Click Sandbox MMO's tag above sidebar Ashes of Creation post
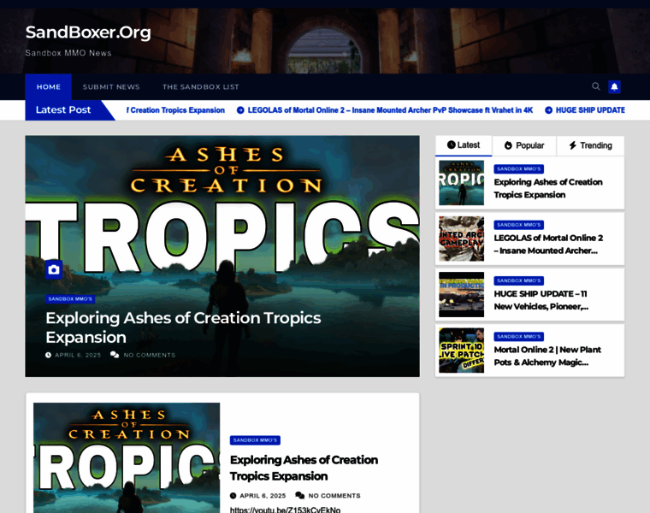Image resolution: width=650 pixels, height=513 pixels. [518, 169]
